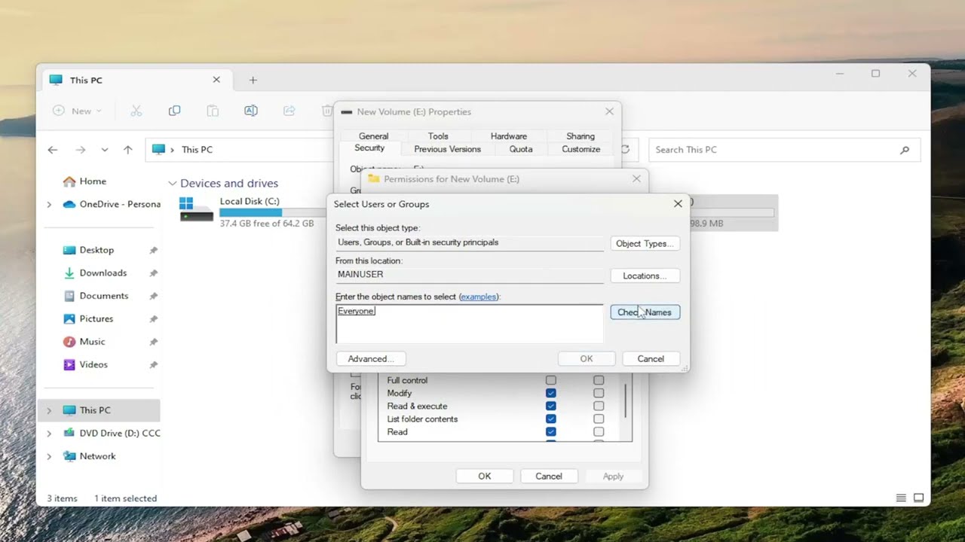This screenshot has width=965, height=542.
Task: Click the Rename icon in Explorer toolbar
Action: pyautogui.click(x=251, y=111)
